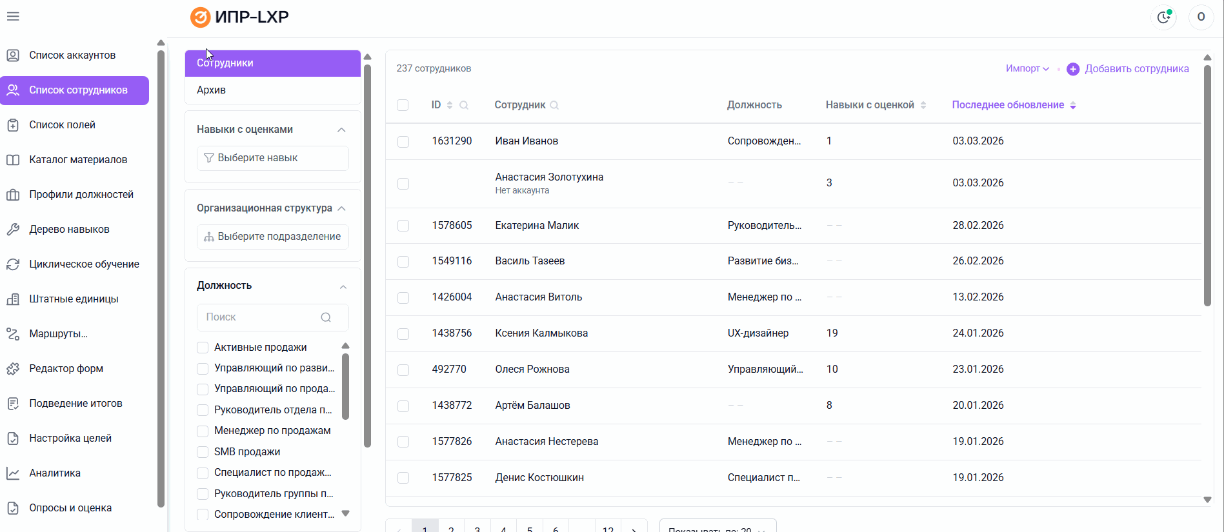Click the search icon next to ID column

464,105
